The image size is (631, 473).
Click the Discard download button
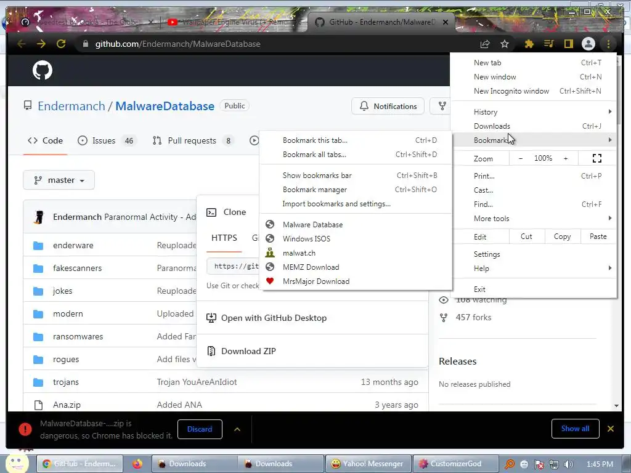pyautogui.click(x=200, y=429)
